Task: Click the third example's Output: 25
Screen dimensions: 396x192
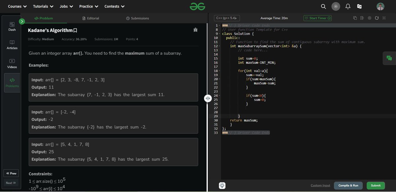Action: click(43, 152)
